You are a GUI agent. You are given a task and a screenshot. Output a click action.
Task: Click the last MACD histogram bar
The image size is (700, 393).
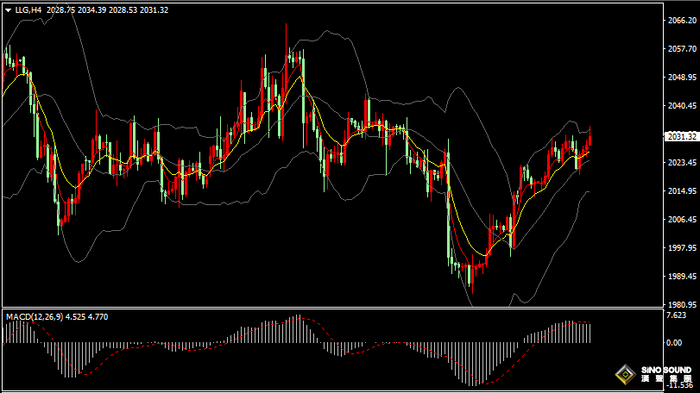[590, 334]
